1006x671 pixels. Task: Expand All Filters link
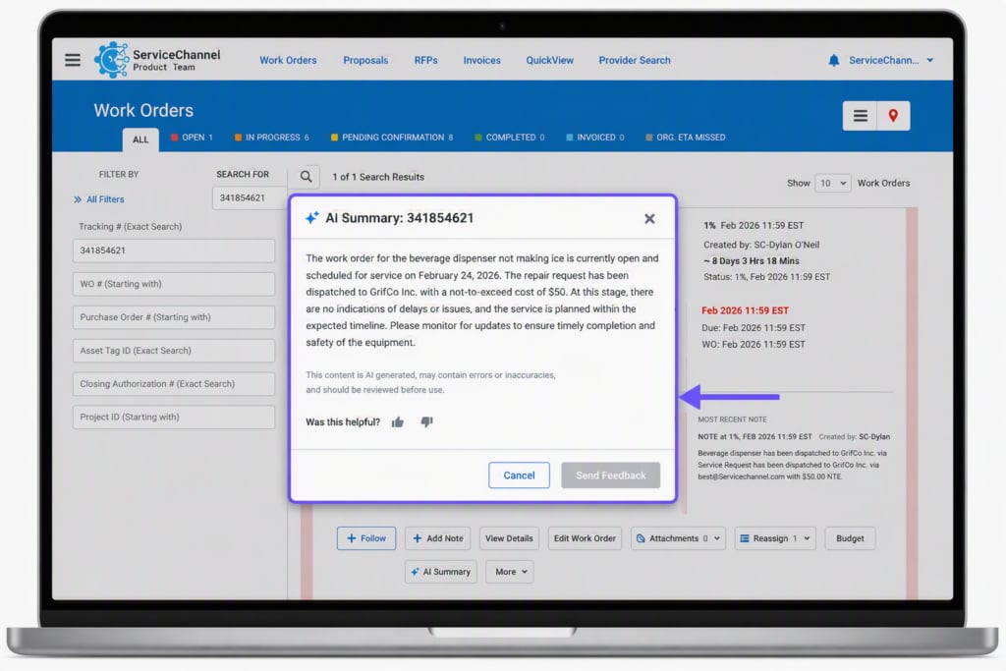(x=99, y=199)
